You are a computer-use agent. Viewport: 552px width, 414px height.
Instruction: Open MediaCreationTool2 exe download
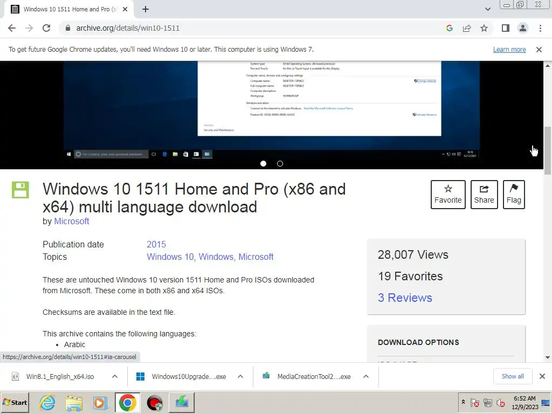click(314, 377)
